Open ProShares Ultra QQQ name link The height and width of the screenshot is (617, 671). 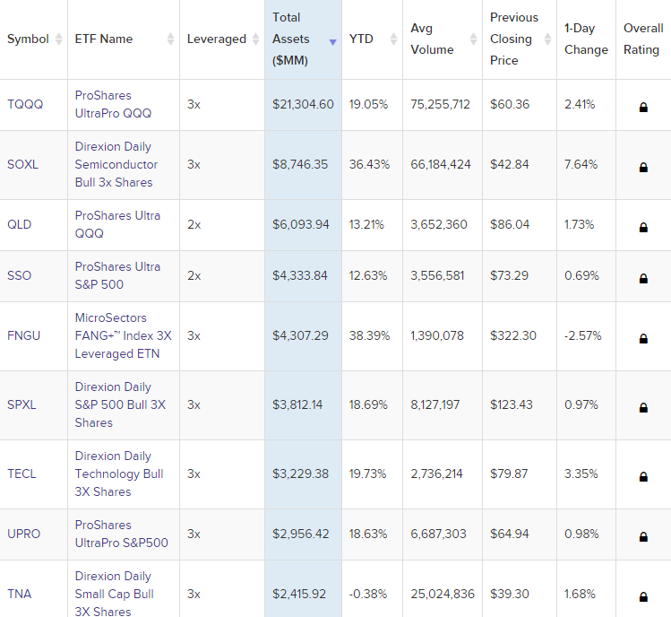tap(117, 224)
